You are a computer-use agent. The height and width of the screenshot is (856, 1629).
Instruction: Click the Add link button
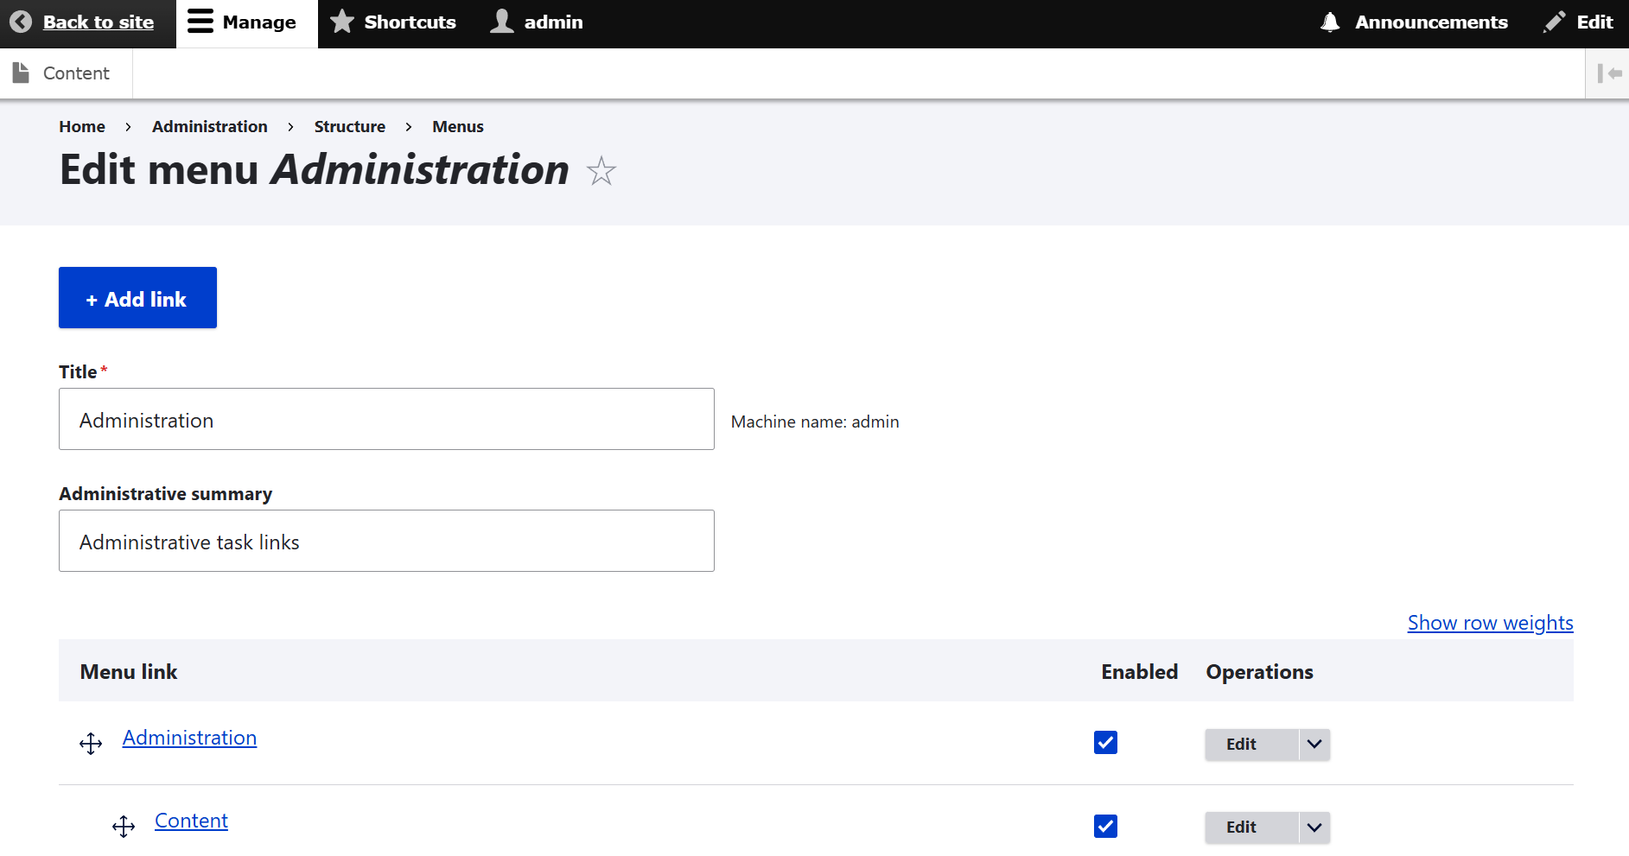click(x=137, y=297)
